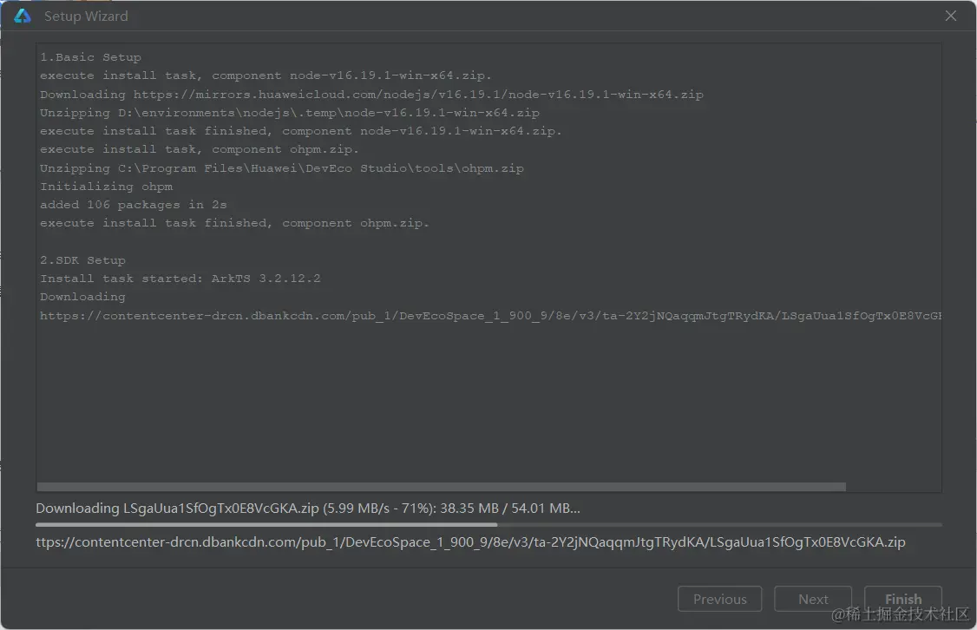Click the download URL below progress bar
Viewport: 977px width, 630px height.
(x=470, y=542)
